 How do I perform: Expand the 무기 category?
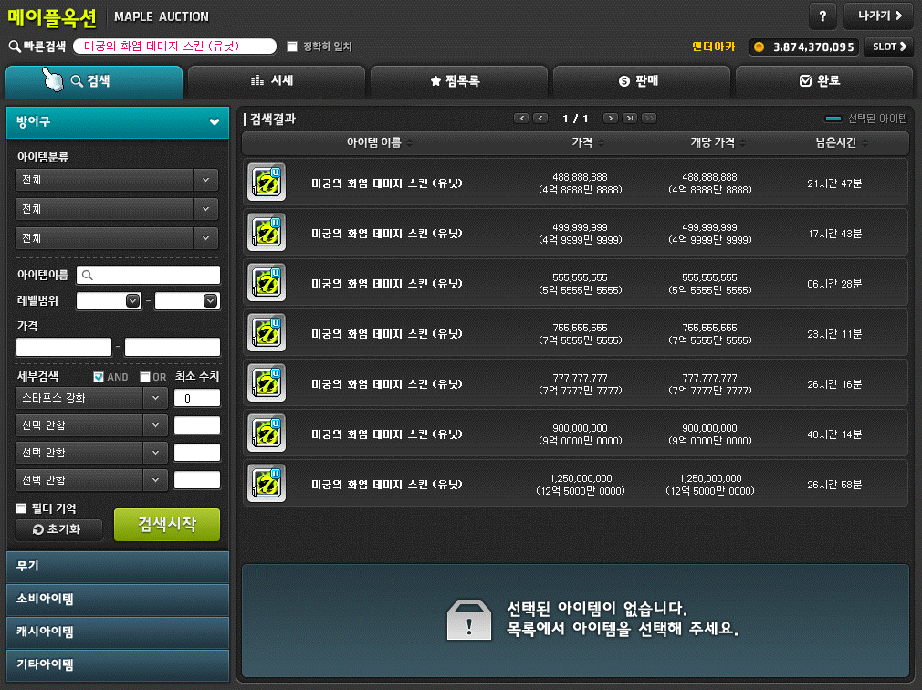(118, 567)
